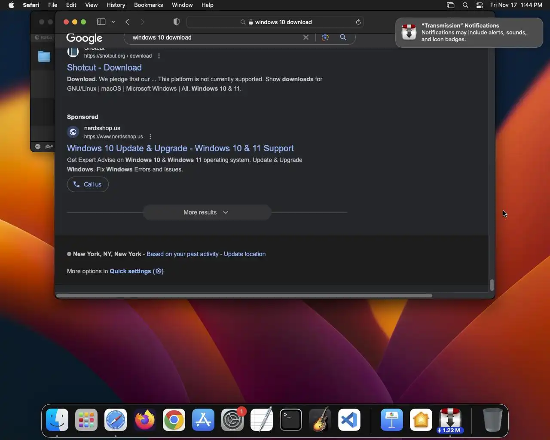
Task: Click Based on your past activity link
Action: pyautogui.click(x=183, y=254)
